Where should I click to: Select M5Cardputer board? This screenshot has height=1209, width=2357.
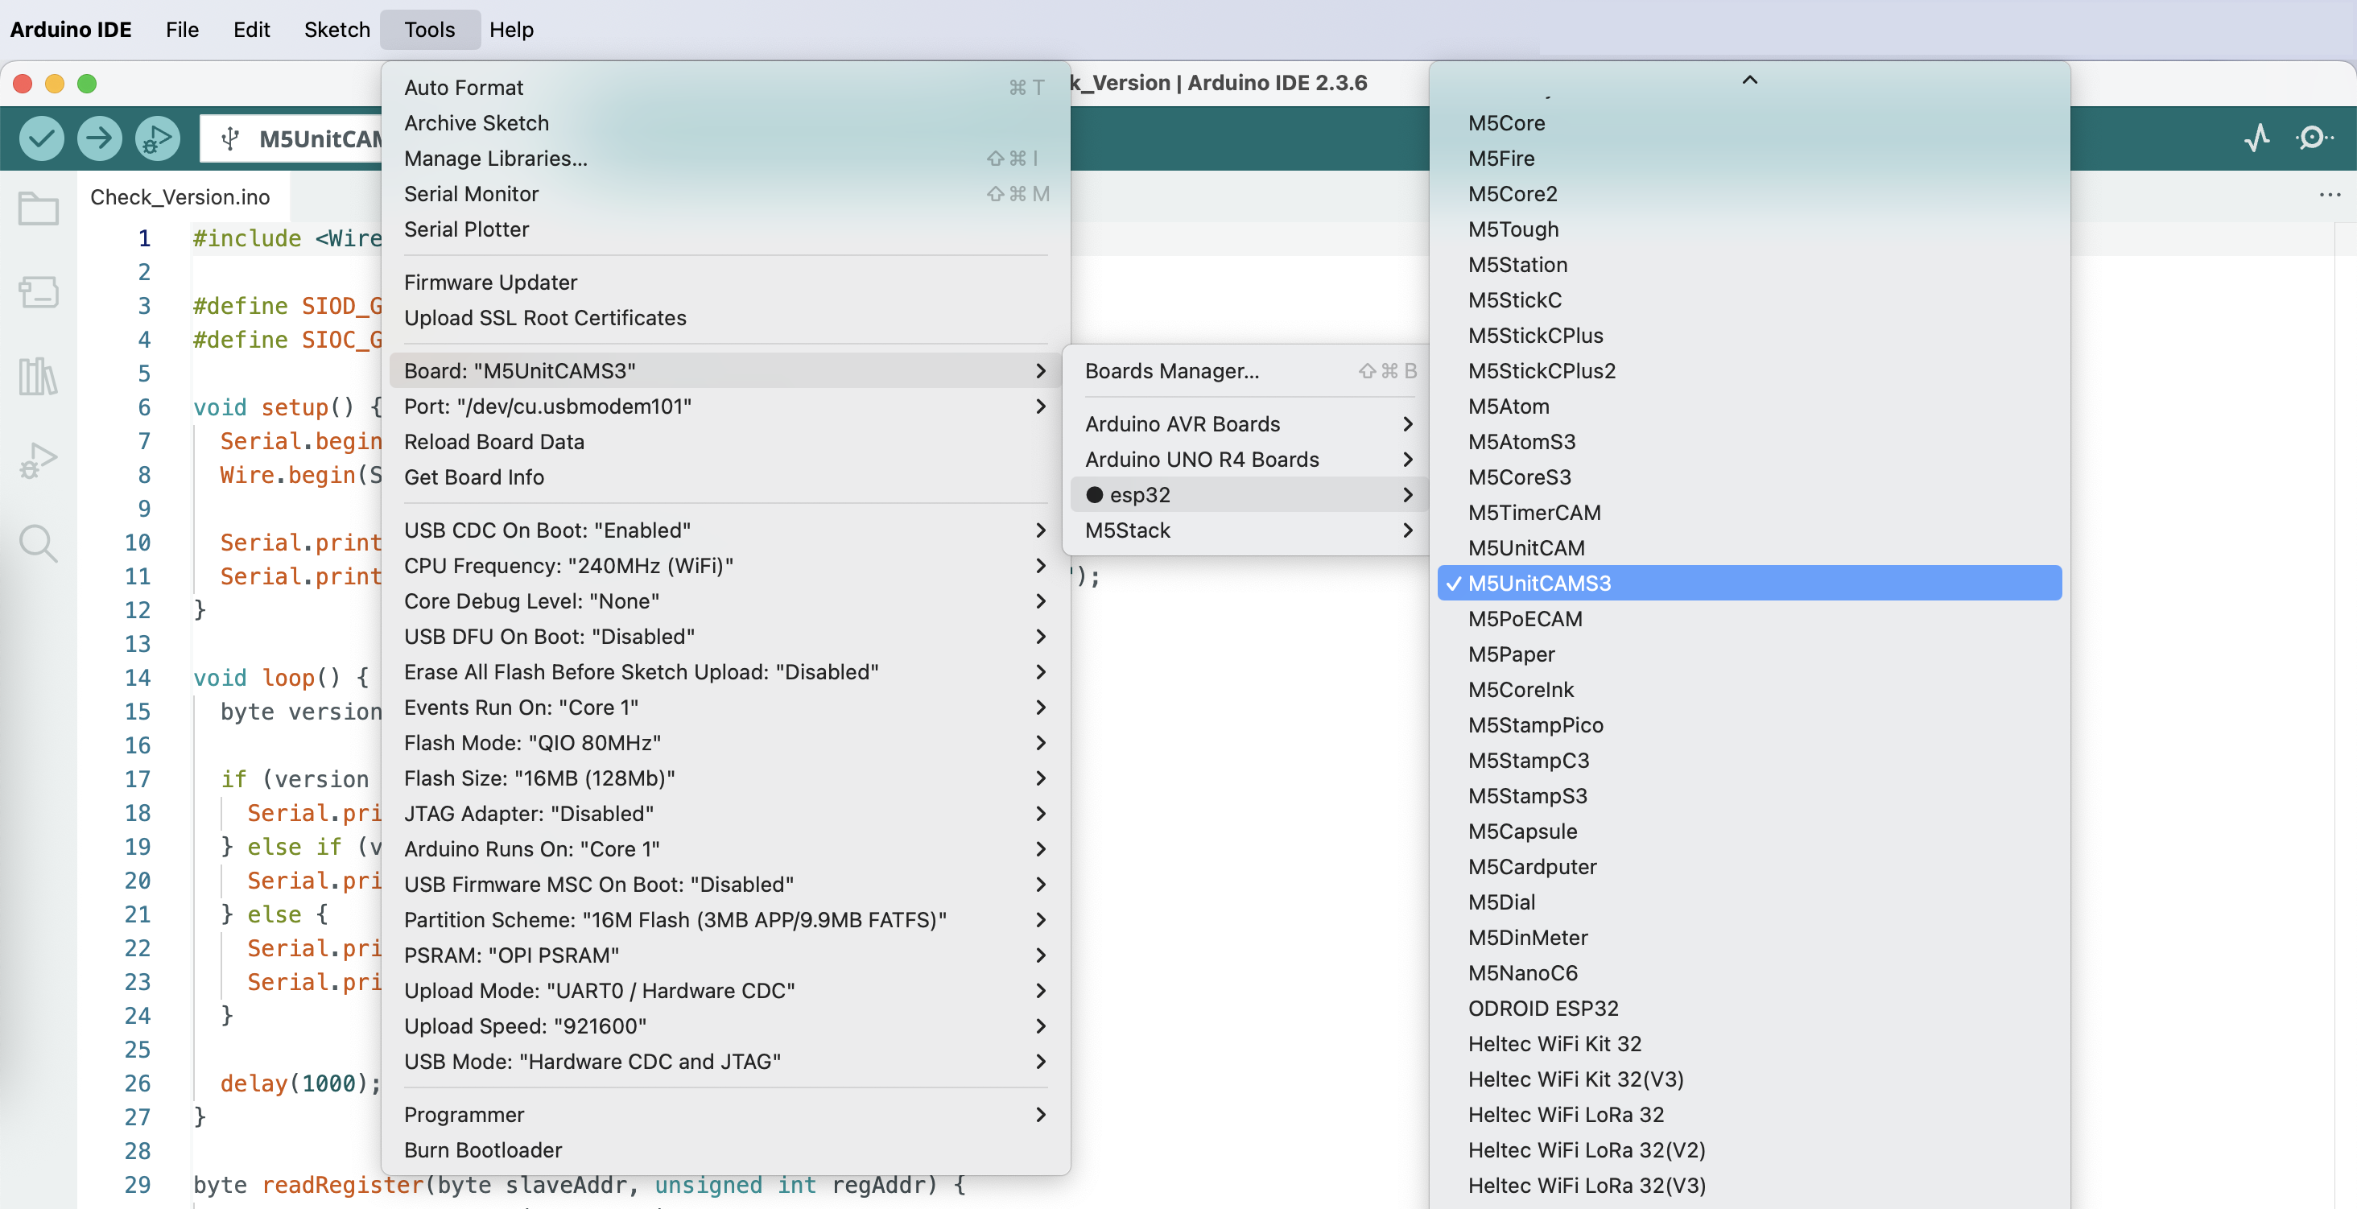click(1749, 867)
